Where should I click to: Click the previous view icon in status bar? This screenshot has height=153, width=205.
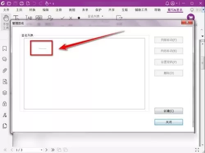(x=59, y=150)
